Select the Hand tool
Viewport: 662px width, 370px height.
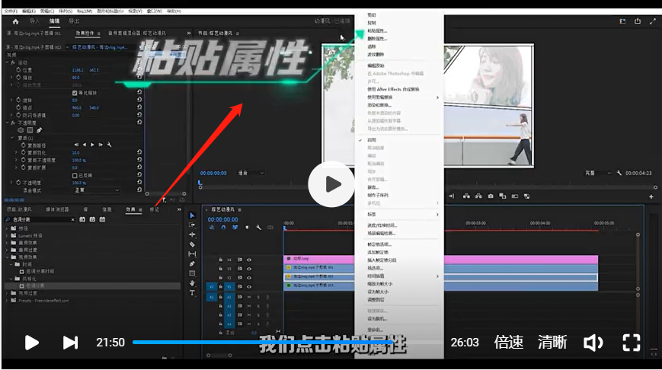click(192, 283)
